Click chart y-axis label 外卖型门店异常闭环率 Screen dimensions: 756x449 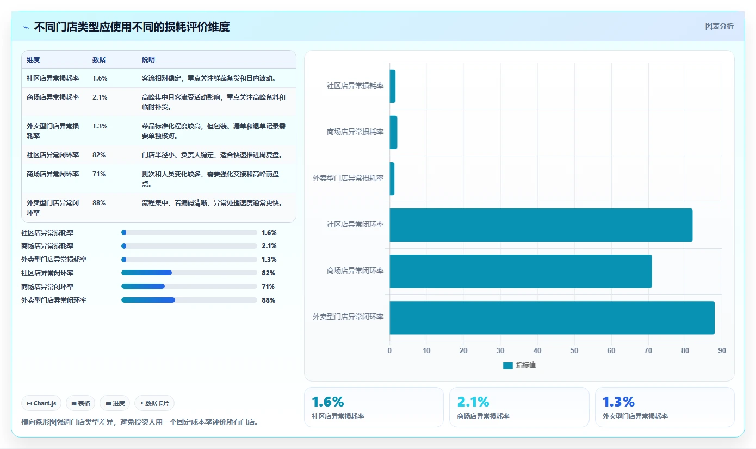coord(348,317)
